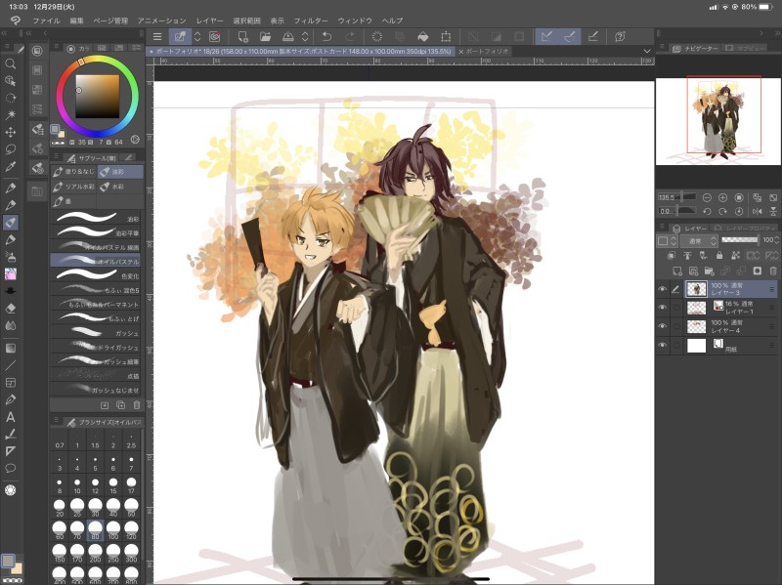Click the Open file folder icon

[x=265, y=36]
